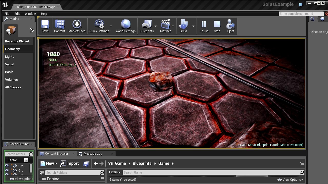Screen dimensions: 328x184
Task: Open the Marketplace from the toolbar
Action: (77, 26)
